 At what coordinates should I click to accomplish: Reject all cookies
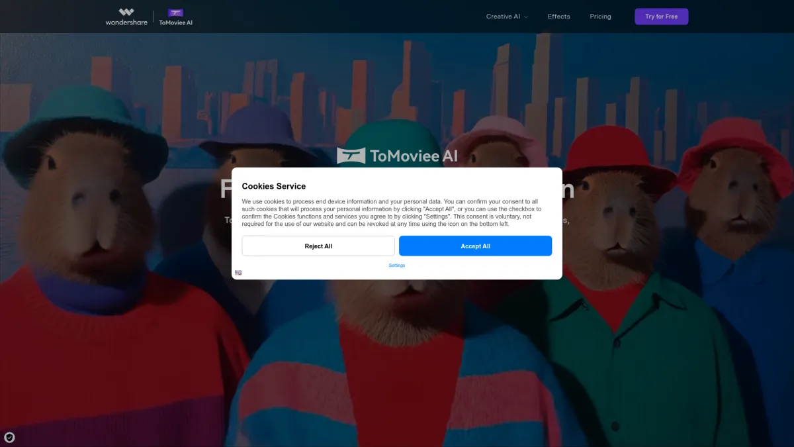click(318, 246)
